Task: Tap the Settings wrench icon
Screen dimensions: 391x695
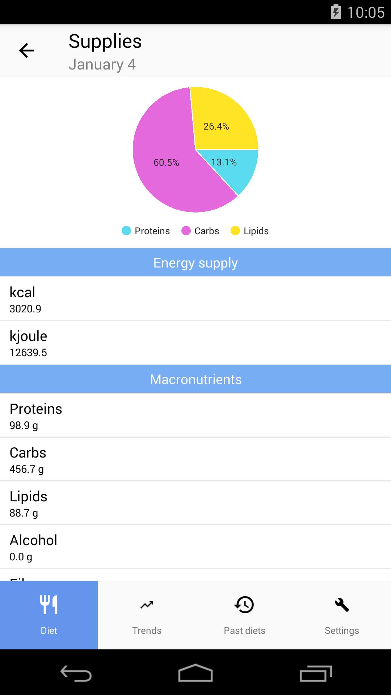Action: click(x=342, y=605)
